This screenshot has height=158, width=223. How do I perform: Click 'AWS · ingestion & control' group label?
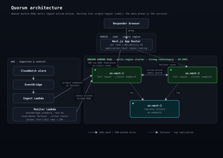tap(28, 62)
